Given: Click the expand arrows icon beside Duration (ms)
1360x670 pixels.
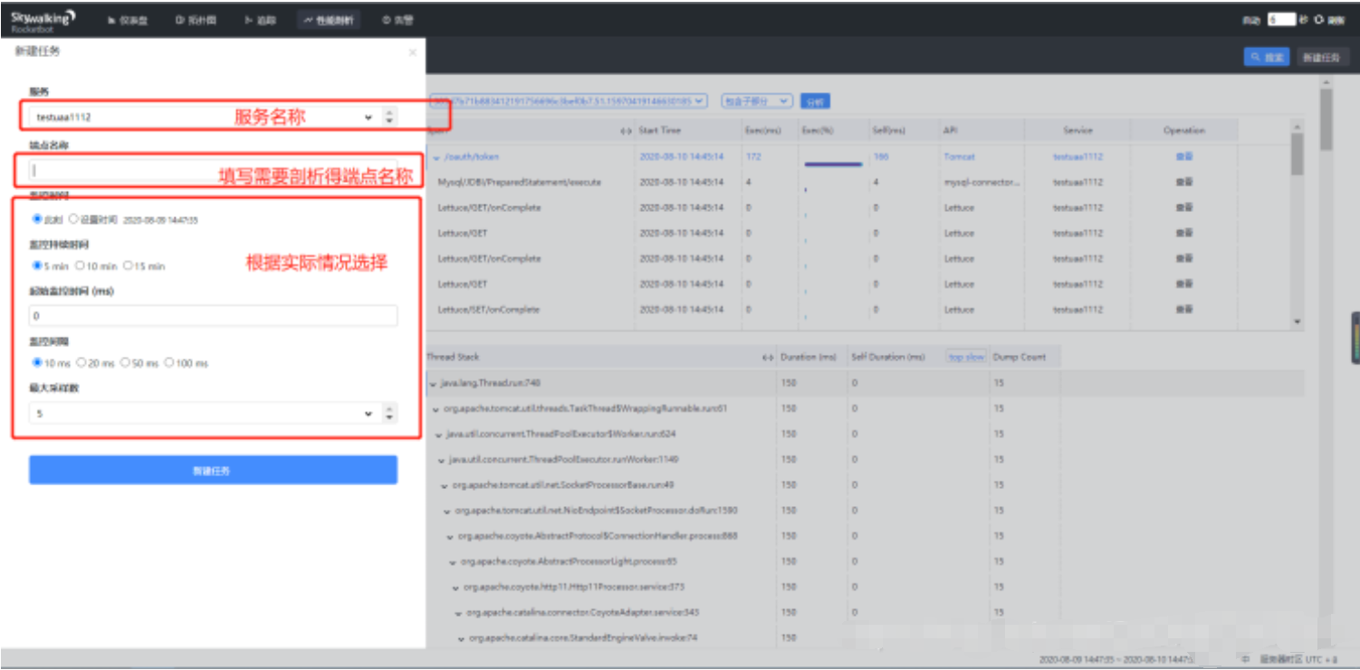Looking at the screenshot, I should coord(768,358).
